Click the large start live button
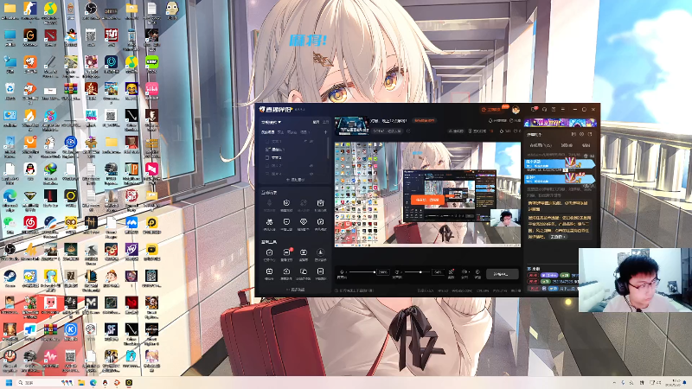 click(x=503, y=274)
